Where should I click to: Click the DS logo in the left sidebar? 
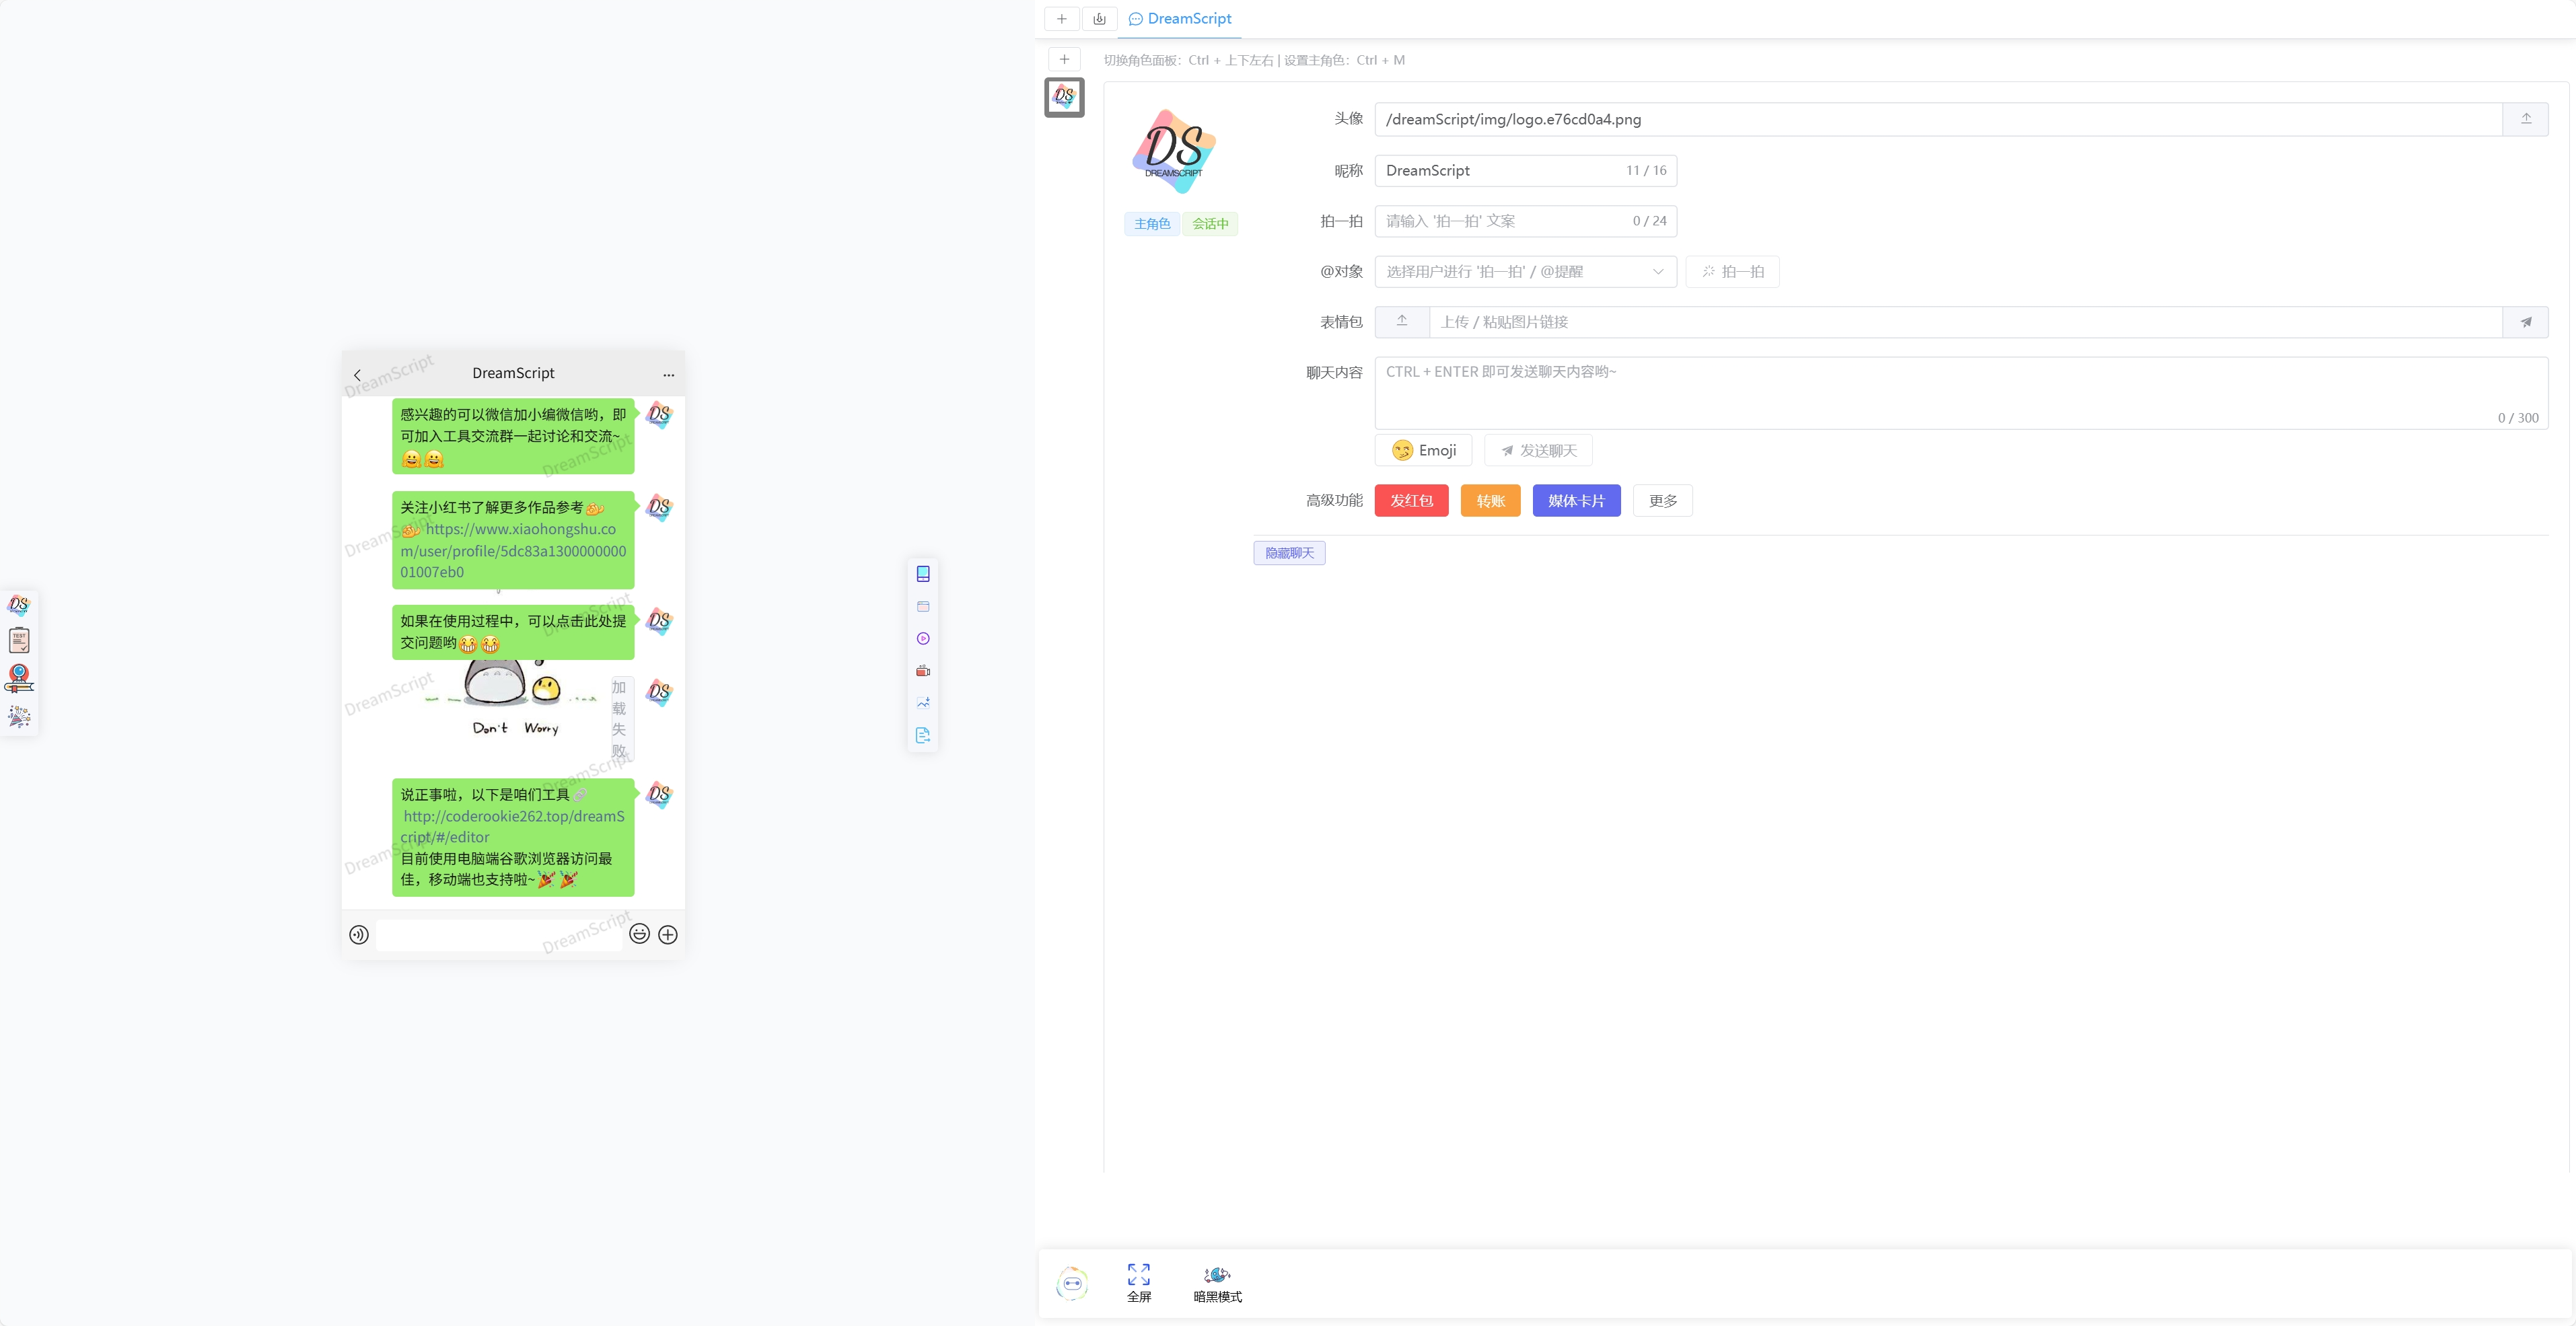pyautogui.click(x=19, y=605)
